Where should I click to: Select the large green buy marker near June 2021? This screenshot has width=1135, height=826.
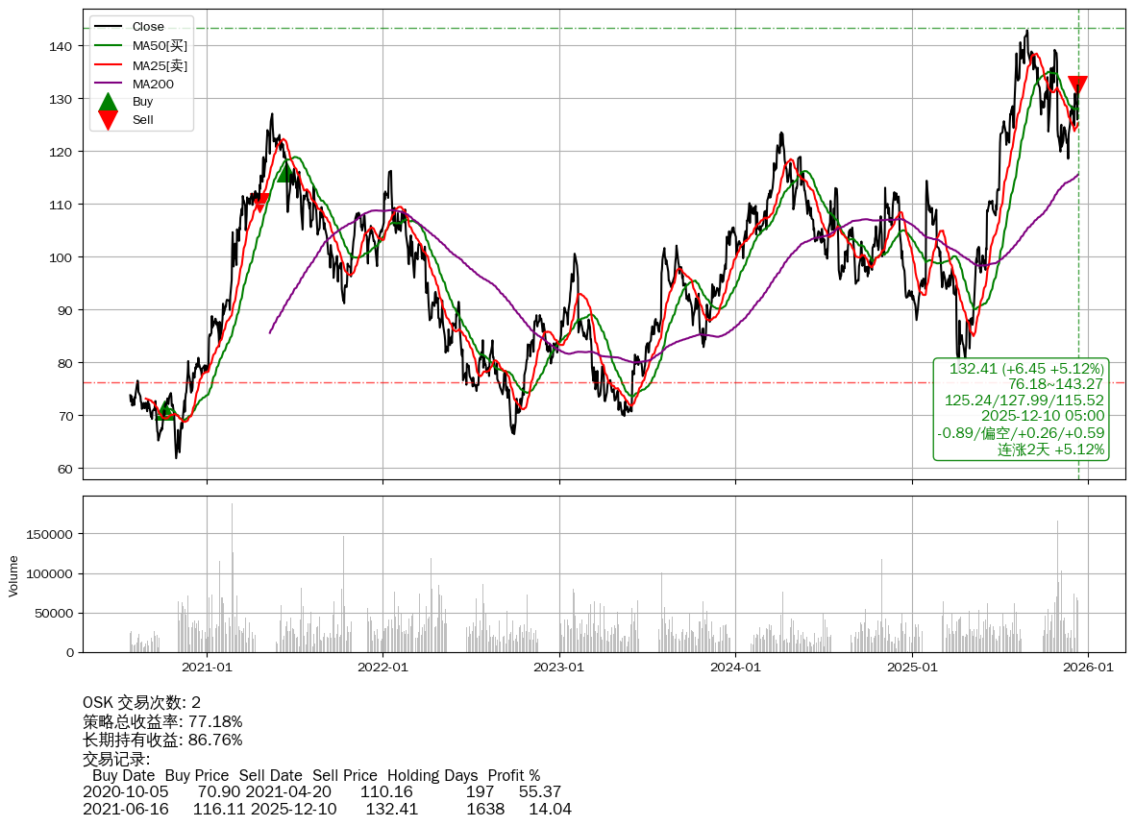pyautogui.click(x=285, y=172)
